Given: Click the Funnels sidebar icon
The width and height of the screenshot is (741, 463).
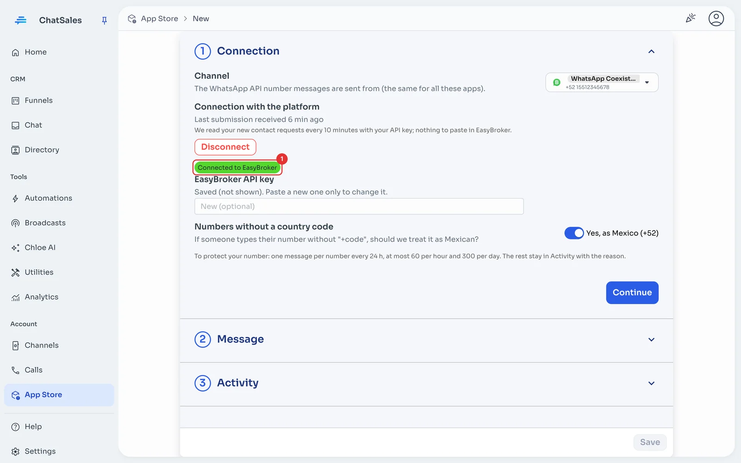Looking at the screenshot, I should pos(15,100).
